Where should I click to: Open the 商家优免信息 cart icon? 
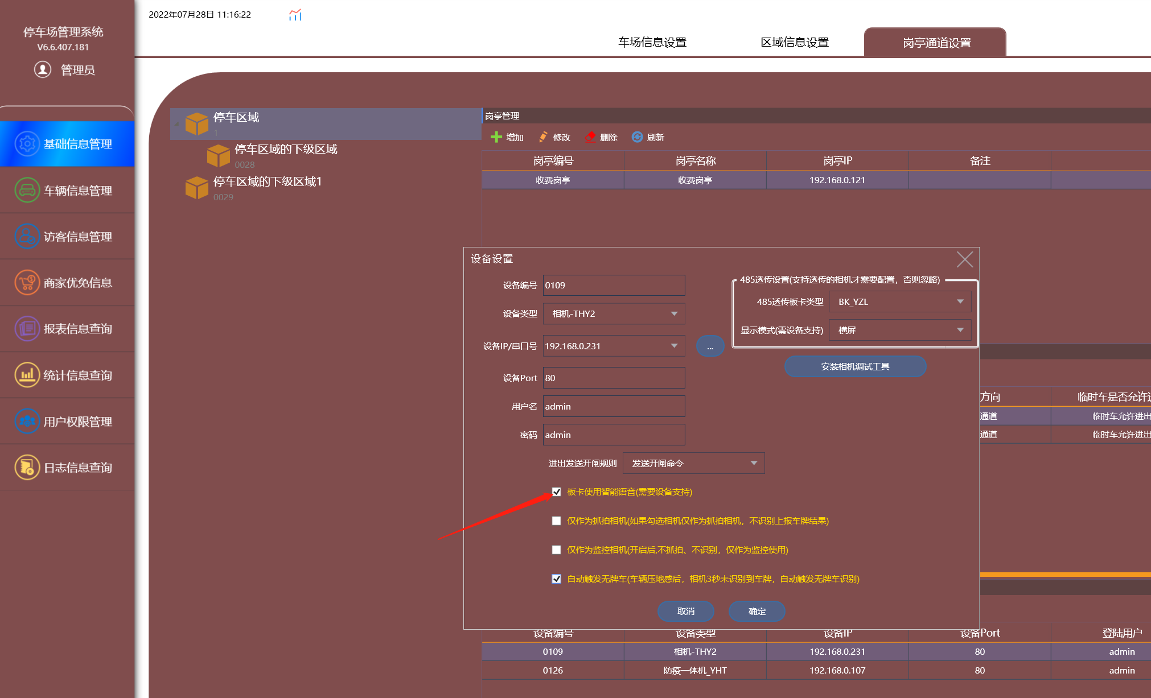[x=27, y=282]
